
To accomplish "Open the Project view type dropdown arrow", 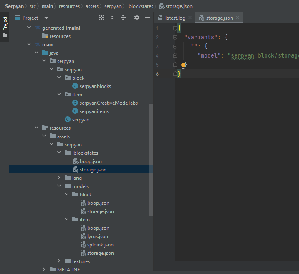I will point(46,18).
